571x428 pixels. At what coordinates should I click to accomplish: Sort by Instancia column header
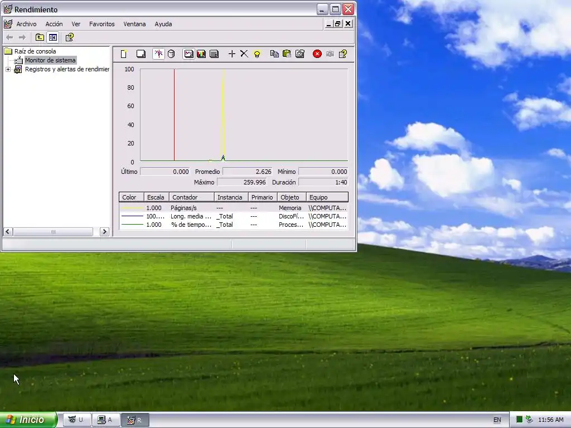pos(231,197)
